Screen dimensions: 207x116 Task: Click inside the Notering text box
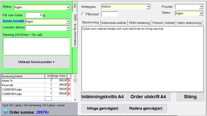(36, 46)
